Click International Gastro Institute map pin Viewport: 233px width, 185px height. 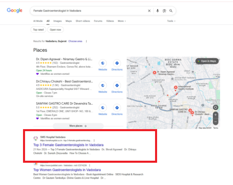[176, 87]
